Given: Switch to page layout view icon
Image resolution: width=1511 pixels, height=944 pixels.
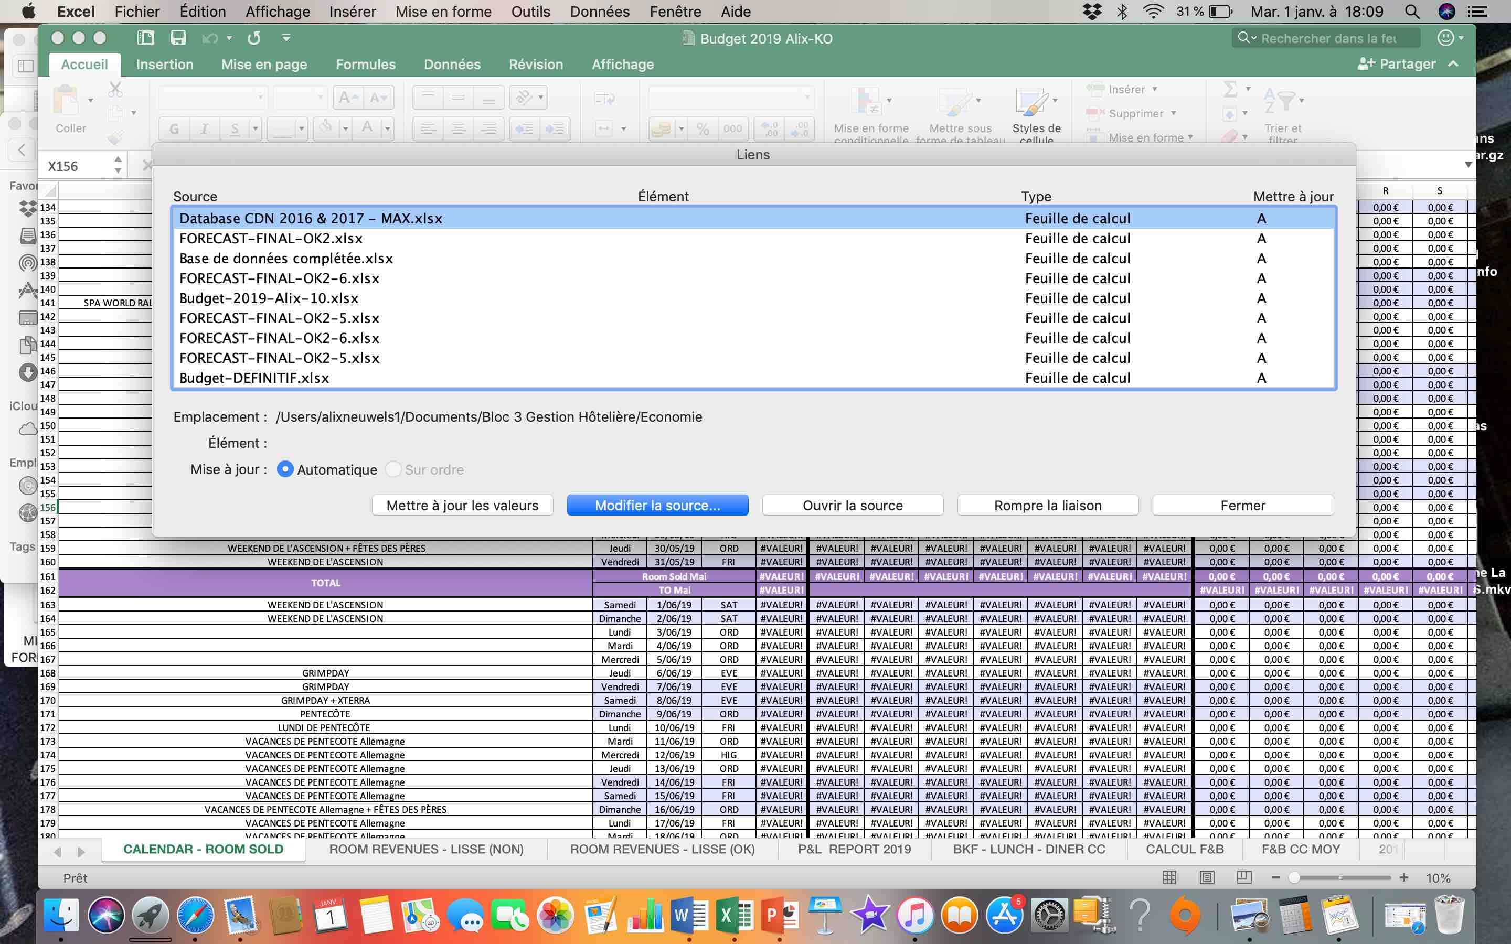Looking at the screenshot, I should coord(1207,877).
